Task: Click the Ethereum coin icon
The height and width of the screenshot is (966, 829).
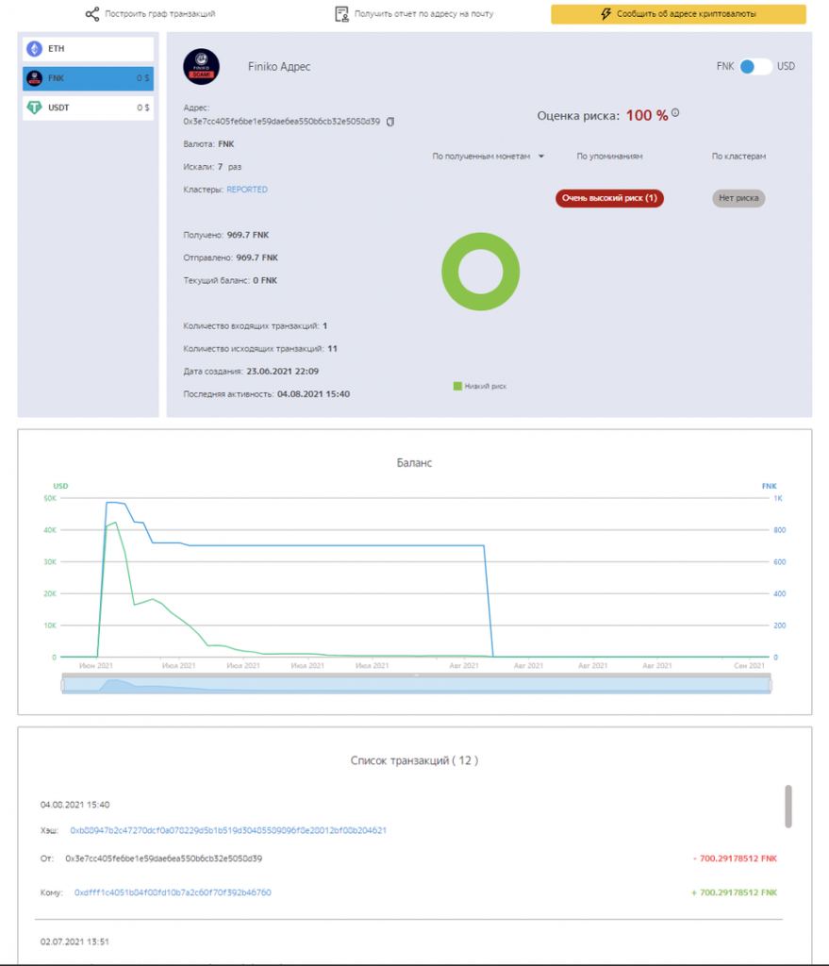Action: [x=35, y=49]
